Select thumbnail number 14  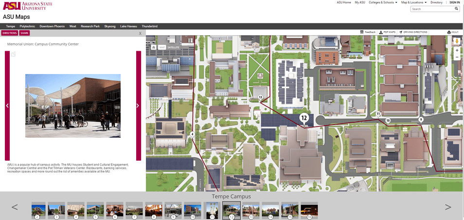click(x=270, y=211)
